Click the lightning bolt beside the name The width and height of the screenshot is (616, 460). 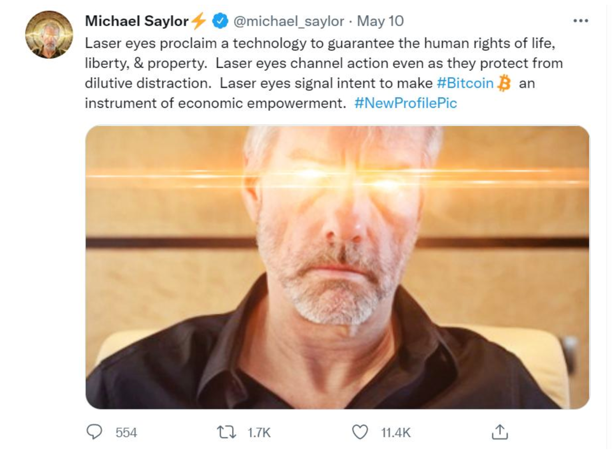[199, 21]
